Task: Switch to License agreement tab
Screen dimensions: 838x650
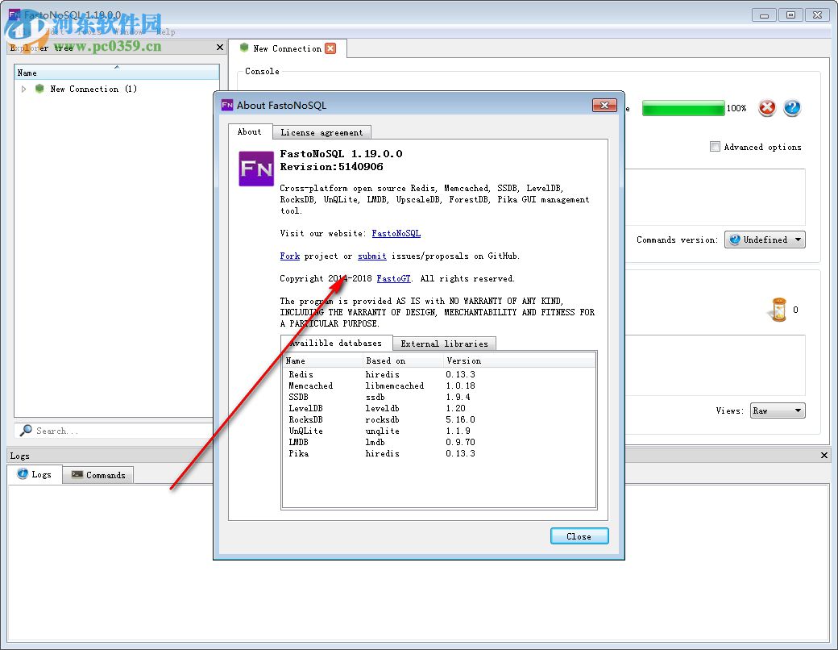Action: click(x=322, y=132)
